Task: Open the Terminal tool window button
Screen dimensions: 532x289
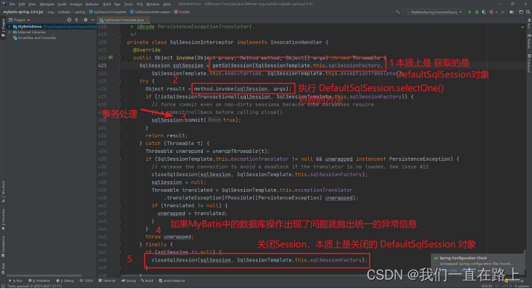Action: [x=107, y=281]
